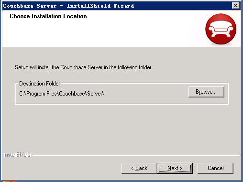The height and width of the screenshot is (182, 243).
Task: Click the horizontal divider beside InstallShield label
Action: tap(136, 155)
